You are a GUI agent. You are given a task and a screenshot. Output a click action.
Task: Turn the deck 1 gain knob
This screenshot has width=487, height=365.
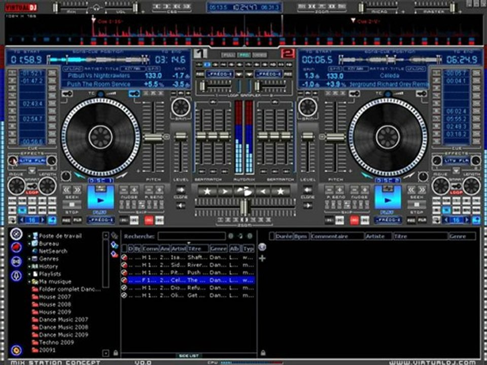click(x=181, y=107)
